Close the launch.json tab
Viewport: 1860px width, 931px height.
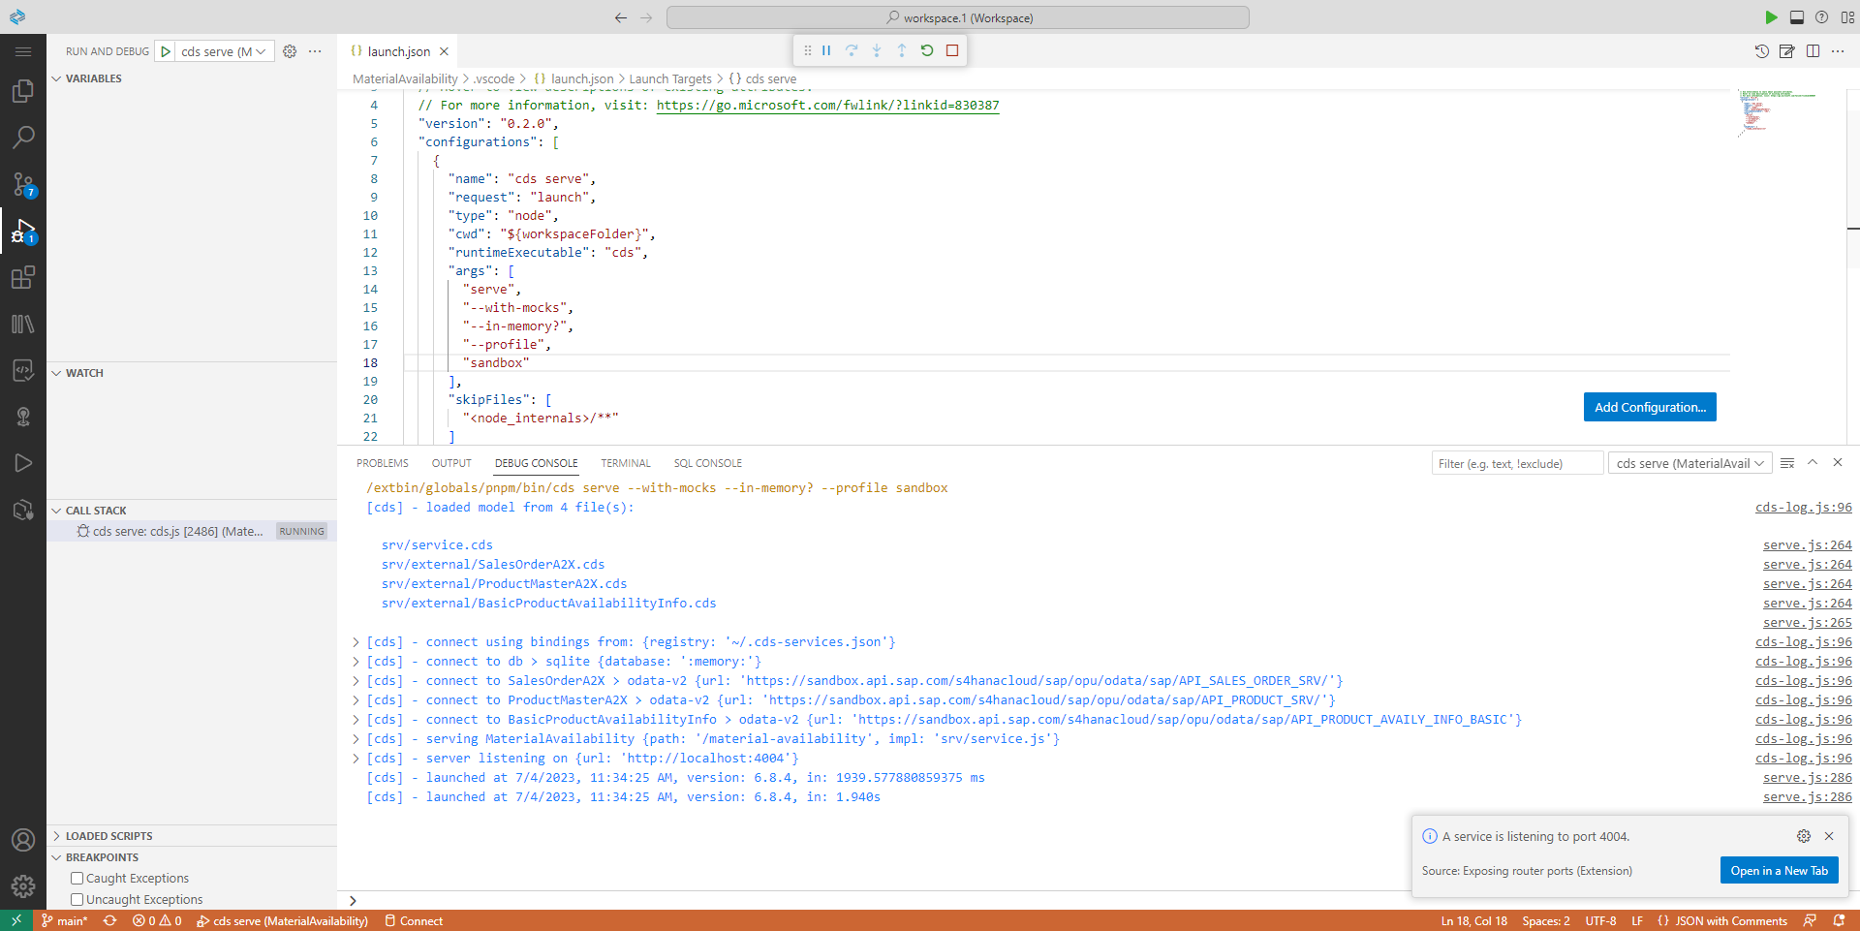tap(444, 51)
